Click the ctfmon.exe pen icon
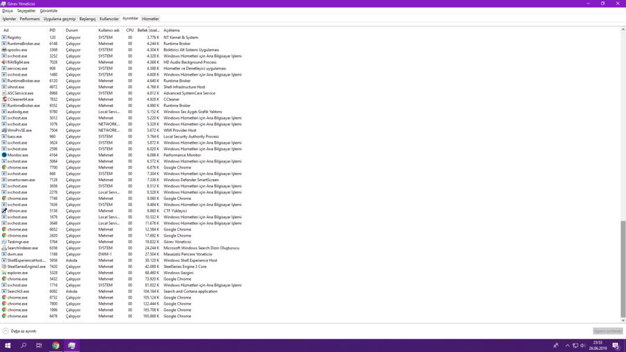This screenshot has width=626, height=352. point(4,211)
